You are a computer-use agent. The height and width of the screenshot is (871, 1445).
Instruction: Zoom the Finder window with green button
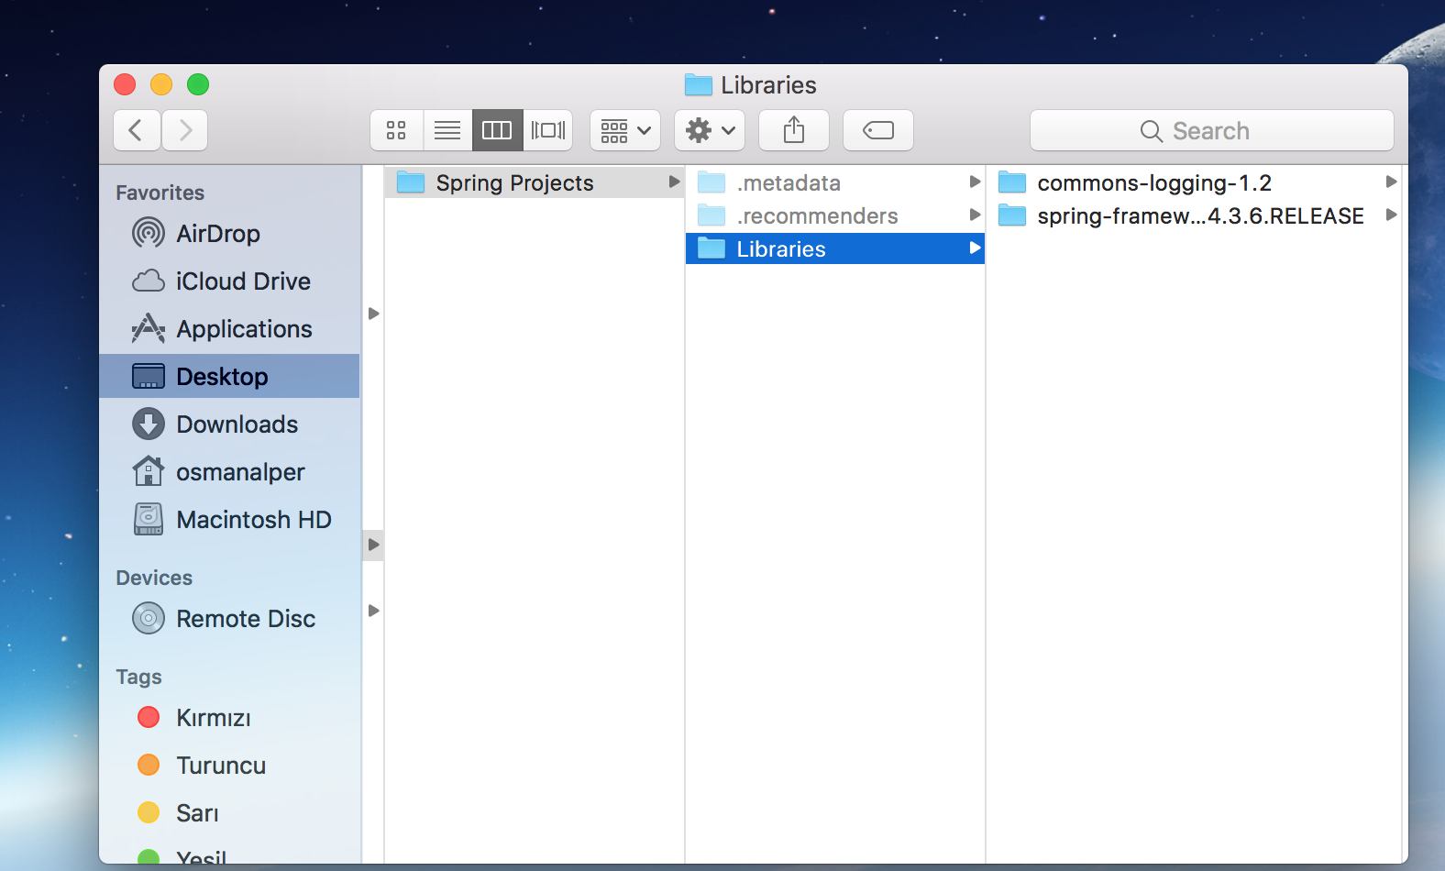click(198, 84)
